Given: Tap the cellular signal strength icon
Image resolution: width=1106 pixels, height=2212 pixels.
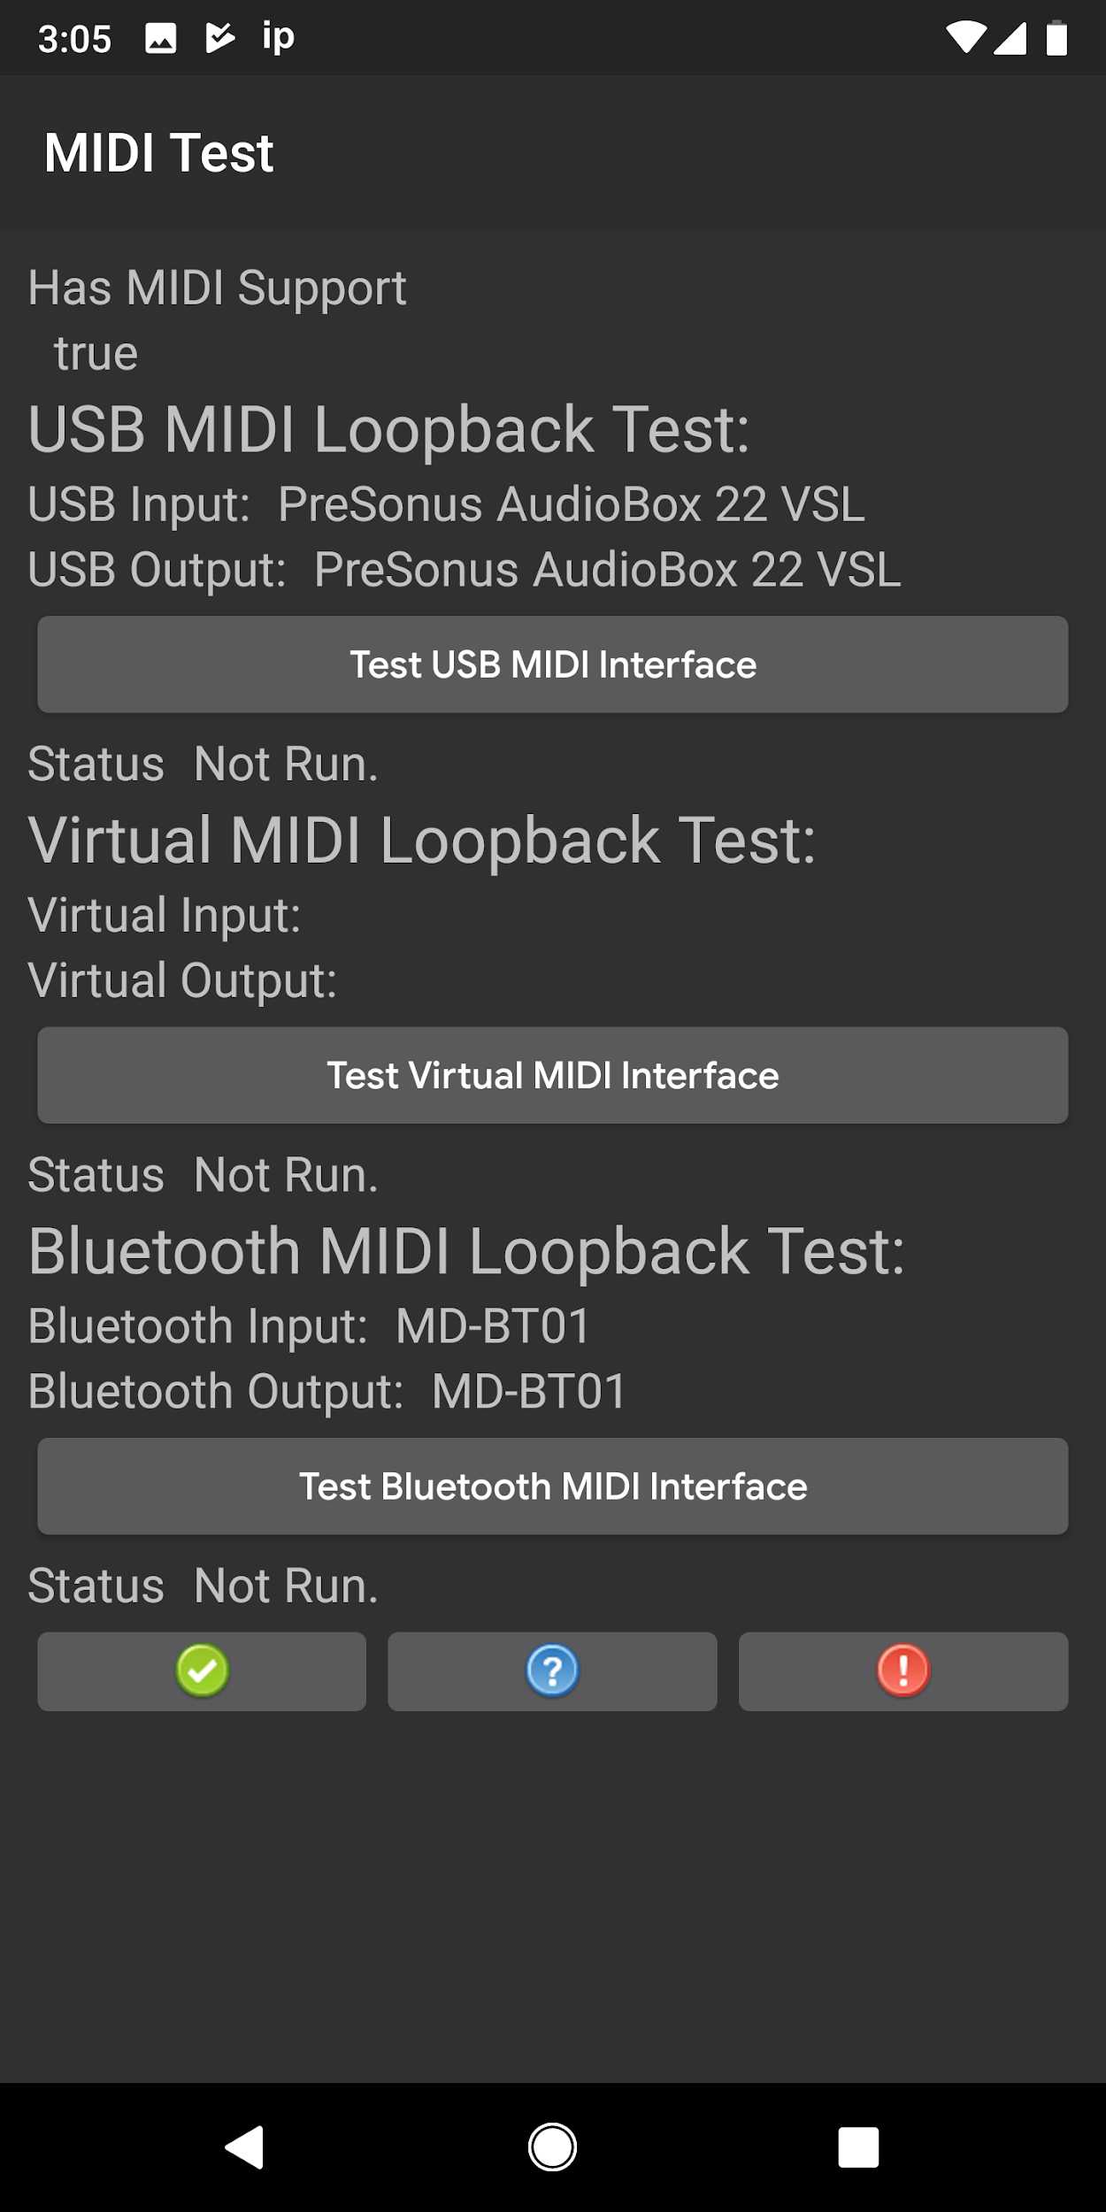Looking at the screenshot, I should [1010, 38].
